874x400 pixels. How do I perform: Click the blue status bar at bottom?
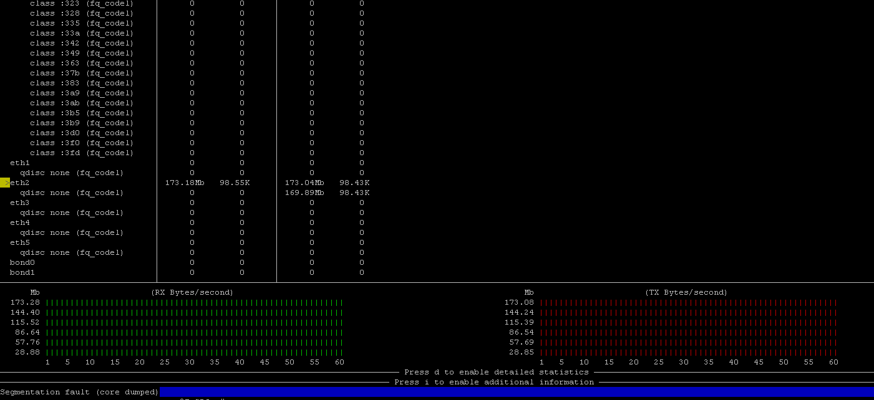point(517,392)
